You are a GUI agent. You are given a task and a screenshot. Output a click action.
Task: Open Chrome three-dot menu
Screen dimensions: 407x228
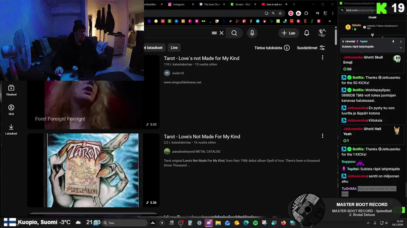333,13
